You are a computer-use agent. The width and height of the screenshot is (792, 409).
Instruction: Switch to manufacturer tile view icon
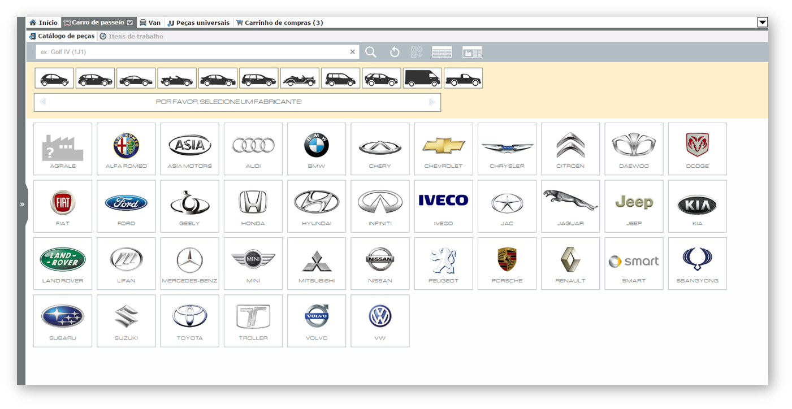(472, 52)
